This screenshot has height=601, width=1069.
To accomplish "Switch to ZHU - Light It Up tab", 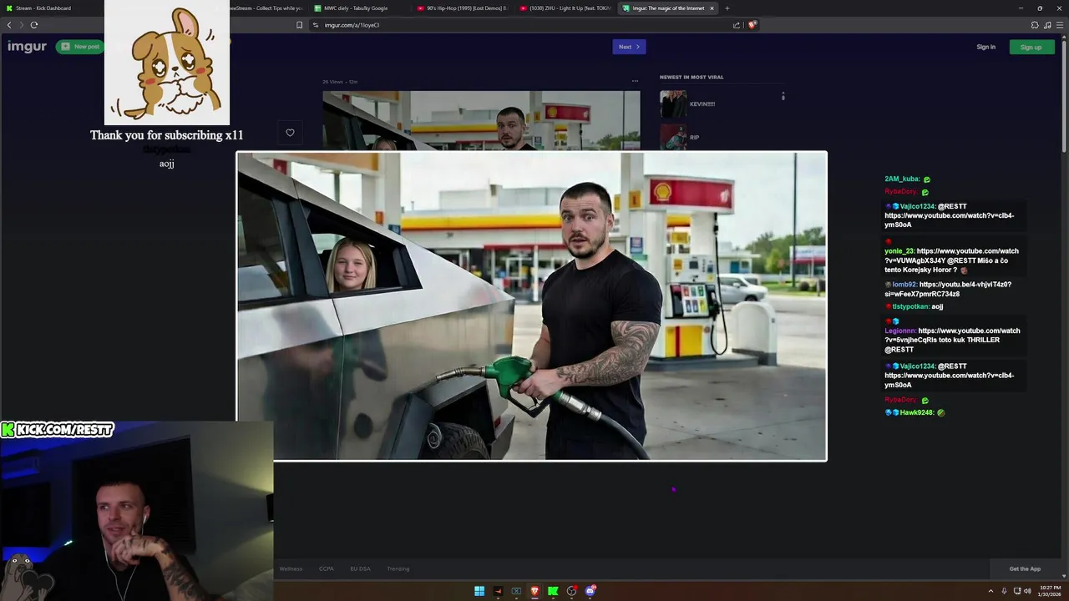I will pyautogui.click(x=565, y=8).
